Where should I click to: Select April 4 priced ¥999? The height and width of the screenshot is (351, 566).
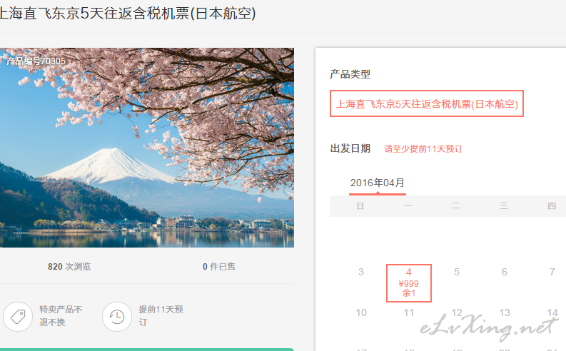click(408, 283)
